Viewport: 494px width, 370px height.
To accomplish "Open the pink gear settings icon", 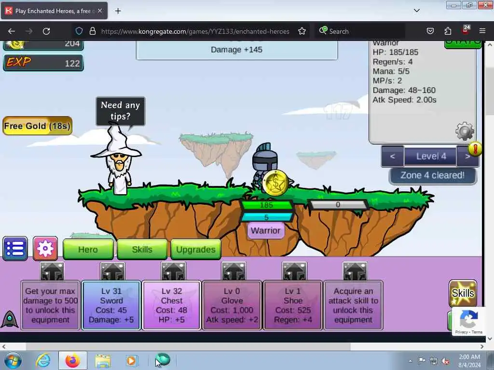I will pyautogui.click(x=45, y=249).
